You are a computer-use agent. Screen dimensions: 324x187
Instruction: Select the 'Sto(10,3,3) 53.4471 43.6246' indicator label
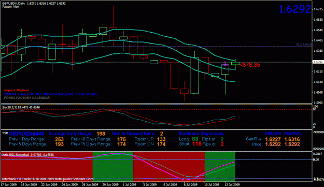(x=21, y=107)
